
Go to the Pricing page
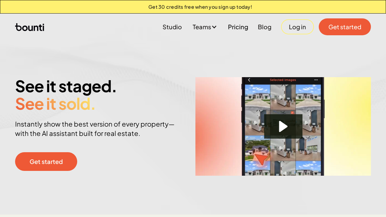[238, 27]
